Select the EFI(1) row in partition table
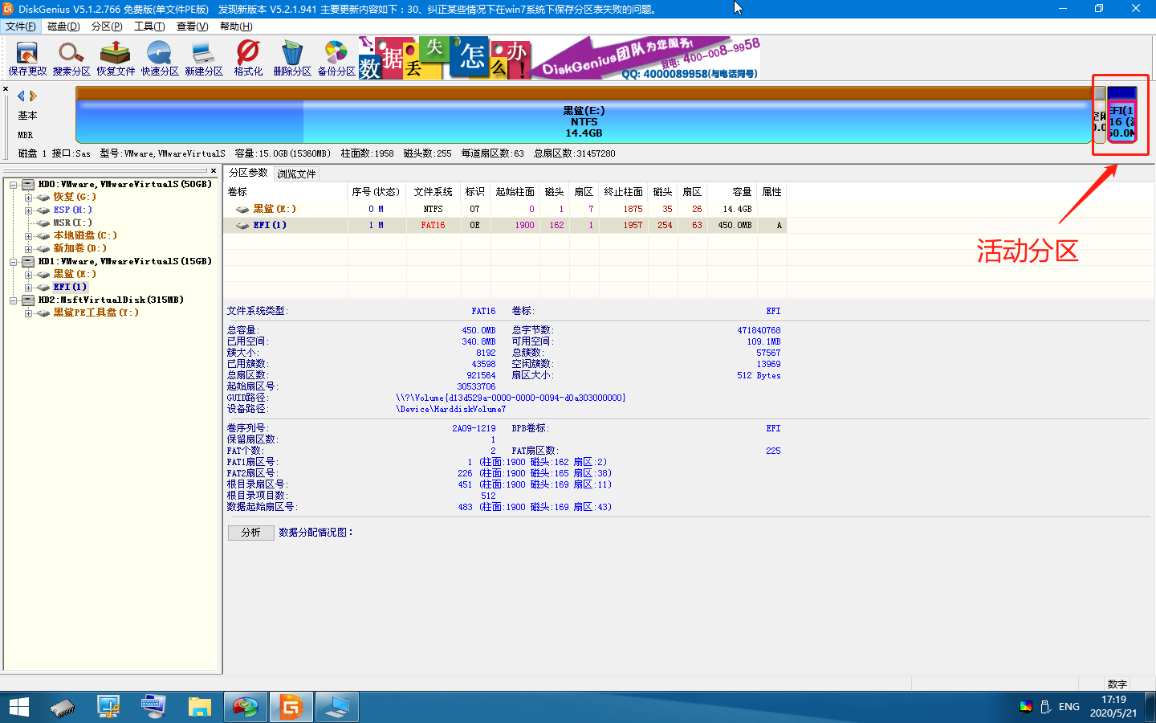 click(x=505, y=225)
